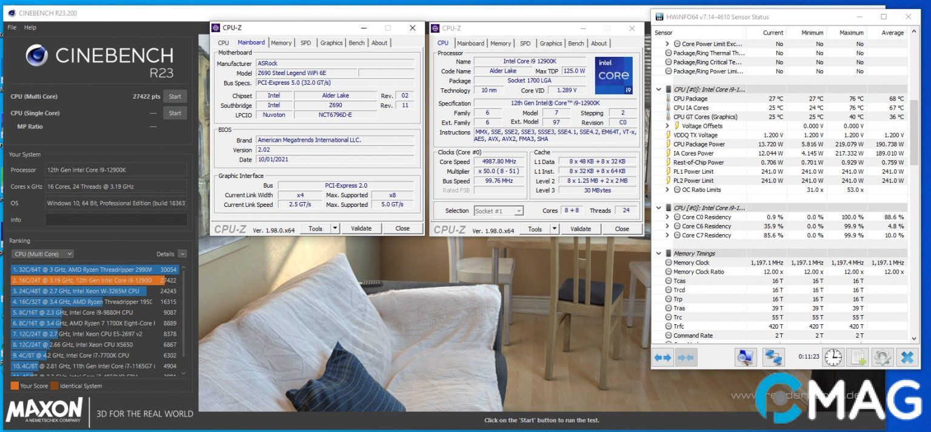Click the clock reset-timer icon in HWiNFO
Screen dimensions: 931x432
[833, 358]
